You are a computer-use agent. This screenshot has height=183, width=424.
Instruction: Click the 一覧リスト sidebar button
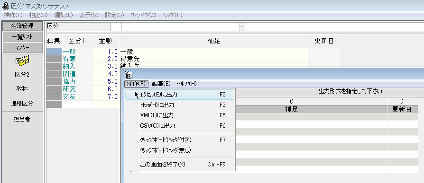pos(22,37)
